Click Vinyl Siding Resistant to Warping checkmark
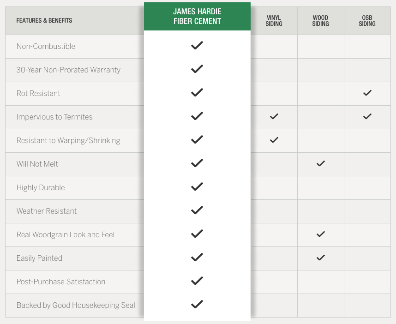This screenshot has width=396, height=324. (274, 140)
